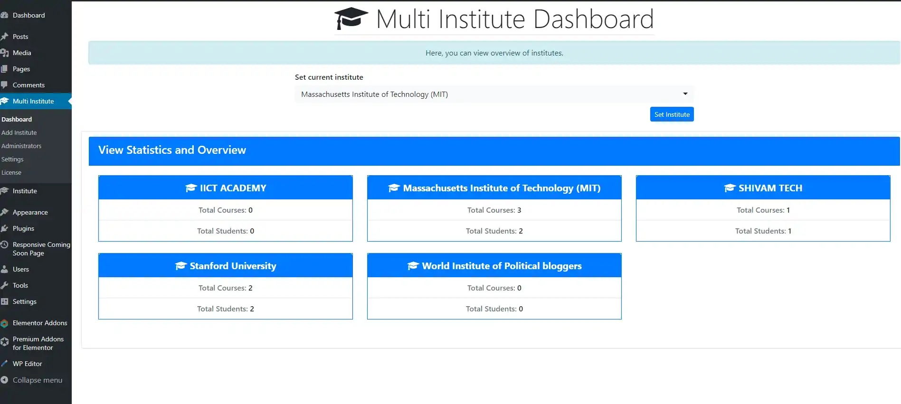Image resolution: width=901 pixels, height=404 pixels.
Task: Click the Tools wrench icon
Action: click(x=4, y=285)
